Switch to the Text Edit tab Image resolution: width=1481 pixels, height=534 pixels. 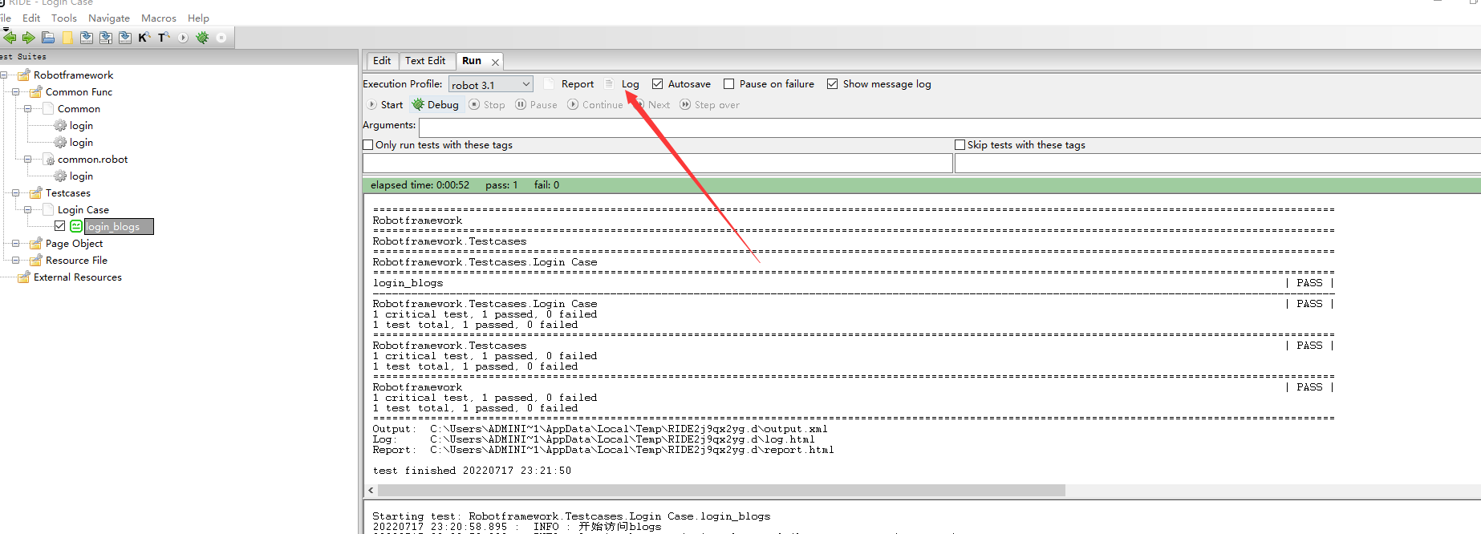425,61
